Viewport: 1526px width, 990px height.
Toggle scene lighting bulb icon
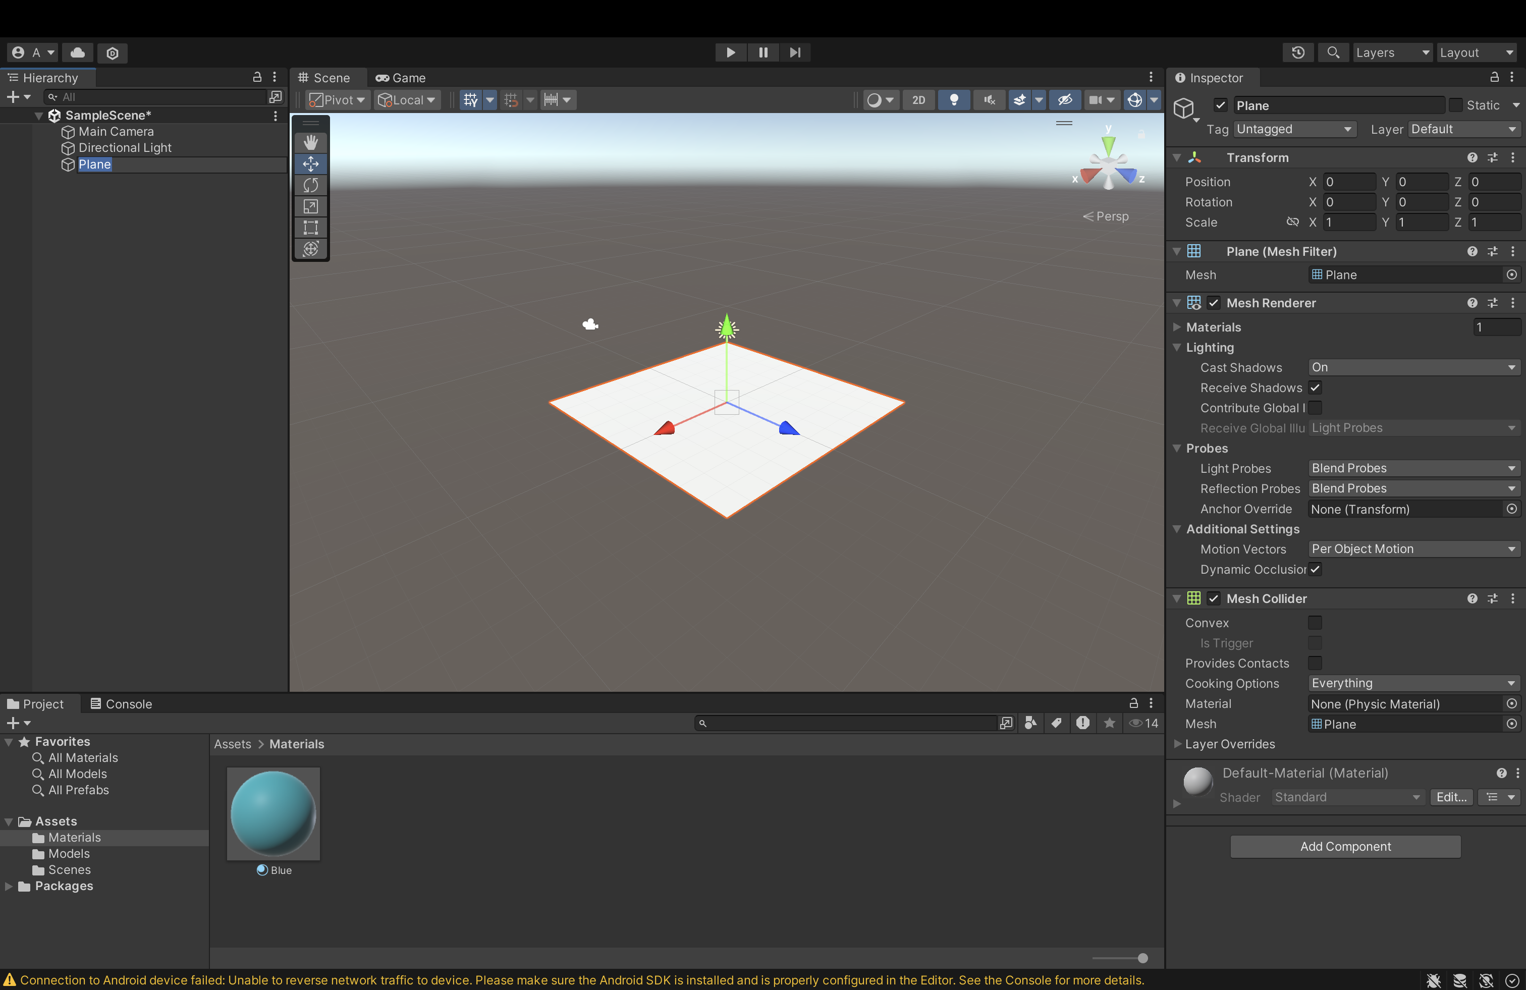pyautogui.click(x=953, y=100)
